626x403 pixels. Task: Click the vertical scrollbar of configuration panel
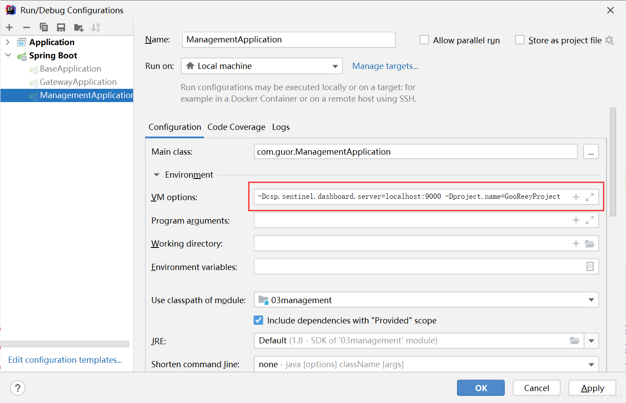click(x=613, y=161)
